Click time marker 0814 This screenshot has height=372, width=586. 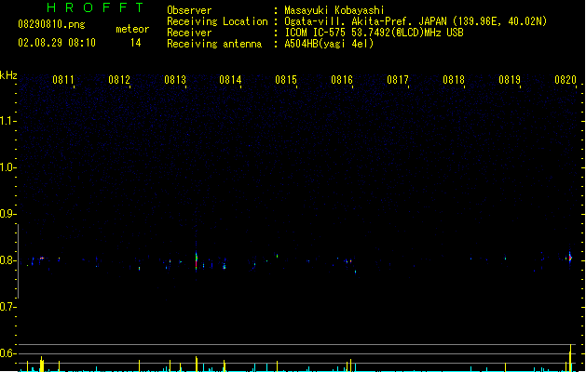pos(230,80)
